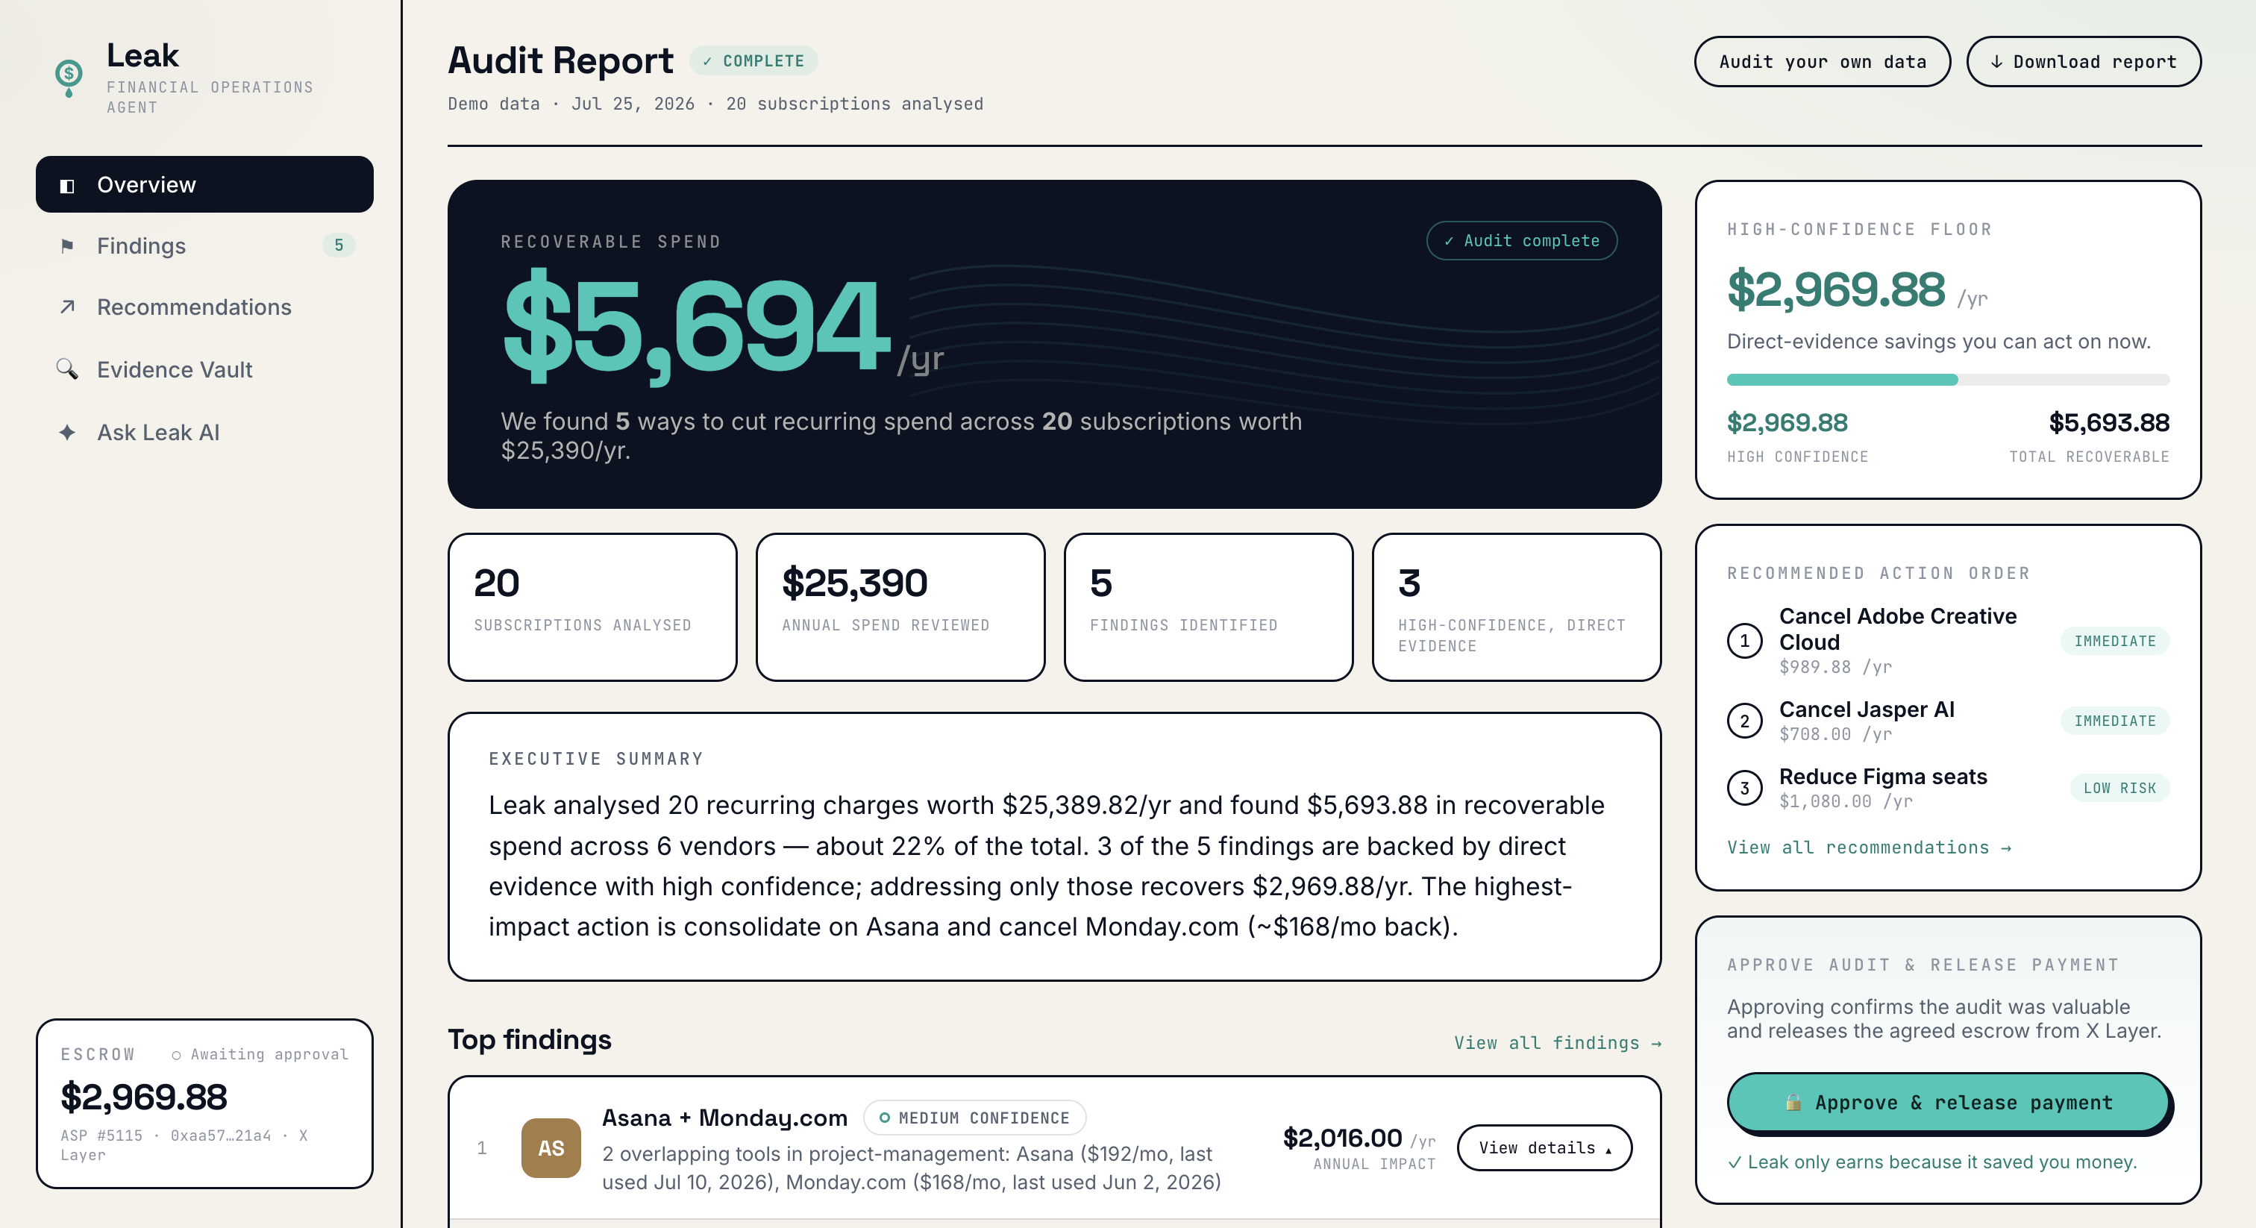This screenshot has width=2256, height=1228.
Task: Open Ask Leak AI
Action: [x=204, y=433]
